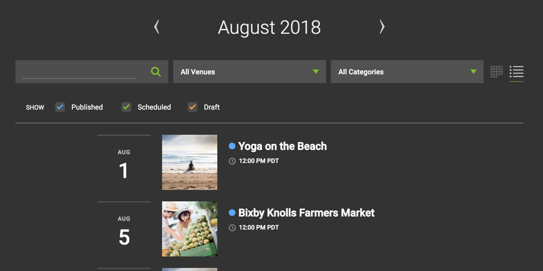
Task: Select the beach yoga thumbnail image
Action: (190, 162)
